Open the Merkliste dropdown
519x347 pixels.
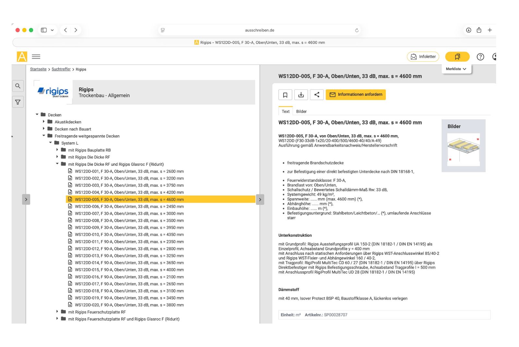click(456, 69)
